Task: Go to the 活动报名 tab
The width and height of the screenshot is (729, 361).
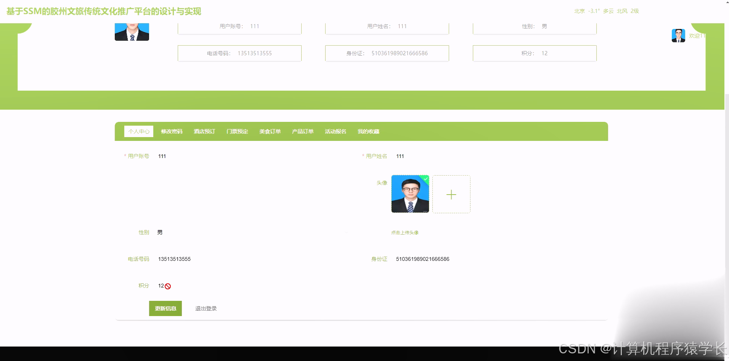Action: (x=335, y=131)
